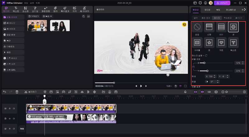Viewport: 249px width, 137px height.
Task: Open the message/feedback icon in title bar
Action: coord(200,3)
